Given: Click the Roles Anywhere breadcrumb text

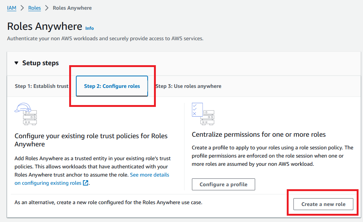Looking at the screenshot, I should pyautogui.click(x=72, y=8).
